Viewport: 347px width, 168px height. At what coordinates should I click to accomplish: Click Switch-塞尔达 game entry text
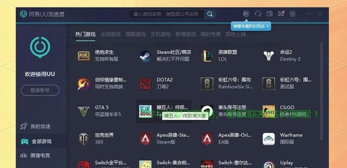[x=235, y=163]
